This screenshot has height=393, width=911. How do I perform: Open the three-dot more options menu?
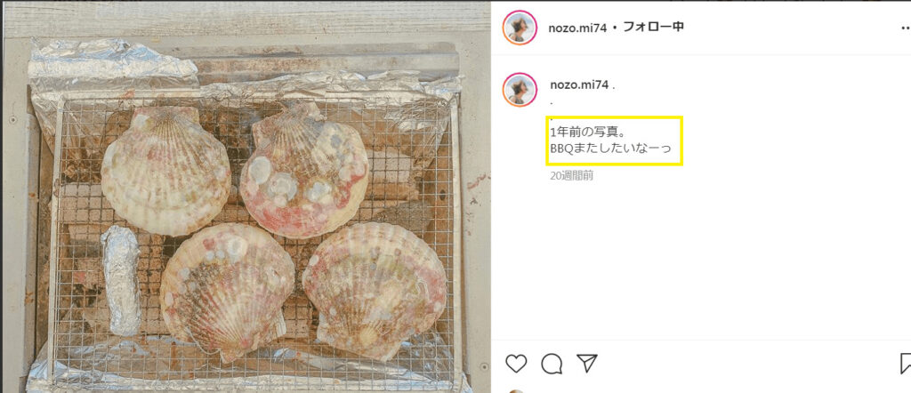[x=905, y=28]
